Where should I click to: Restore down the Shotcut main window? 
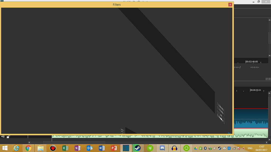(259, 2)
